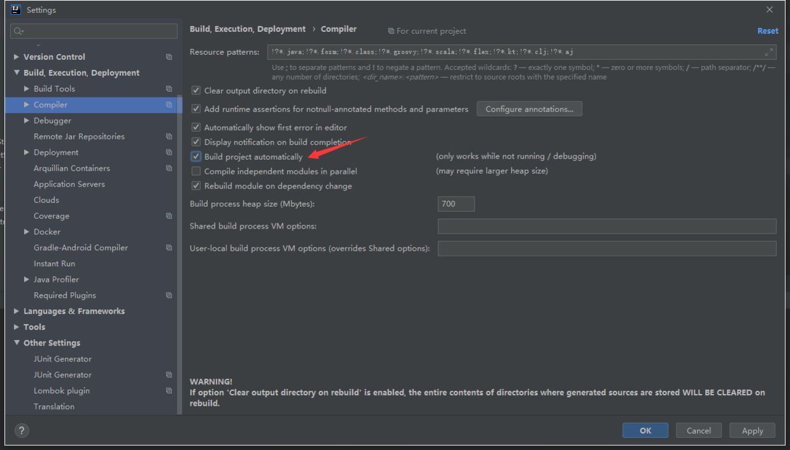Click the Reset link
790x450 pixels.
click(768, 31)
